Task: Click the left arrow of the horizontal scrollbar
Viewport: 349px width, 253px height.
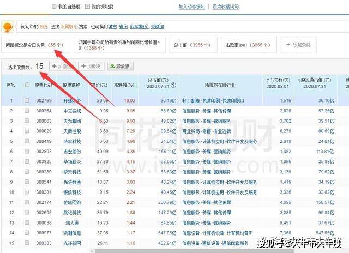Action: point(92,251)
